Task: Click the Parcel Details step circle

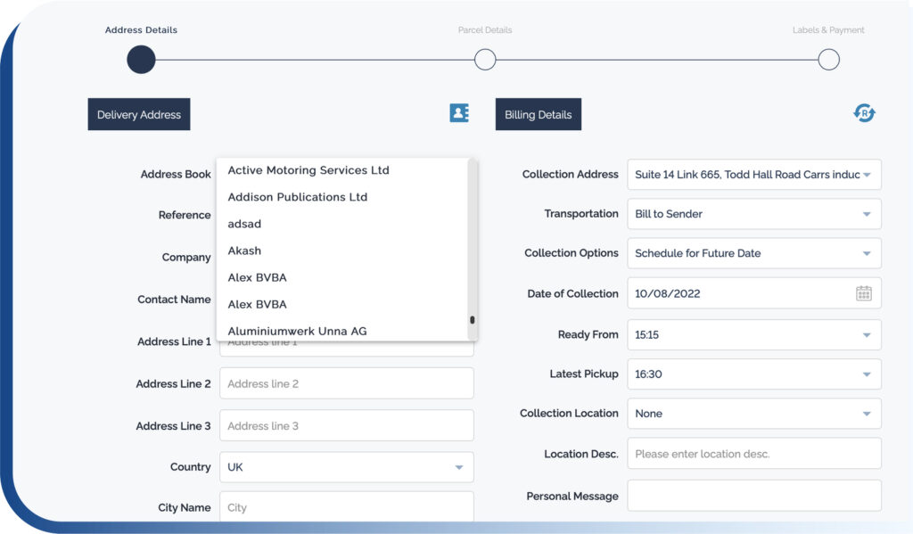Action: (485, 59)
